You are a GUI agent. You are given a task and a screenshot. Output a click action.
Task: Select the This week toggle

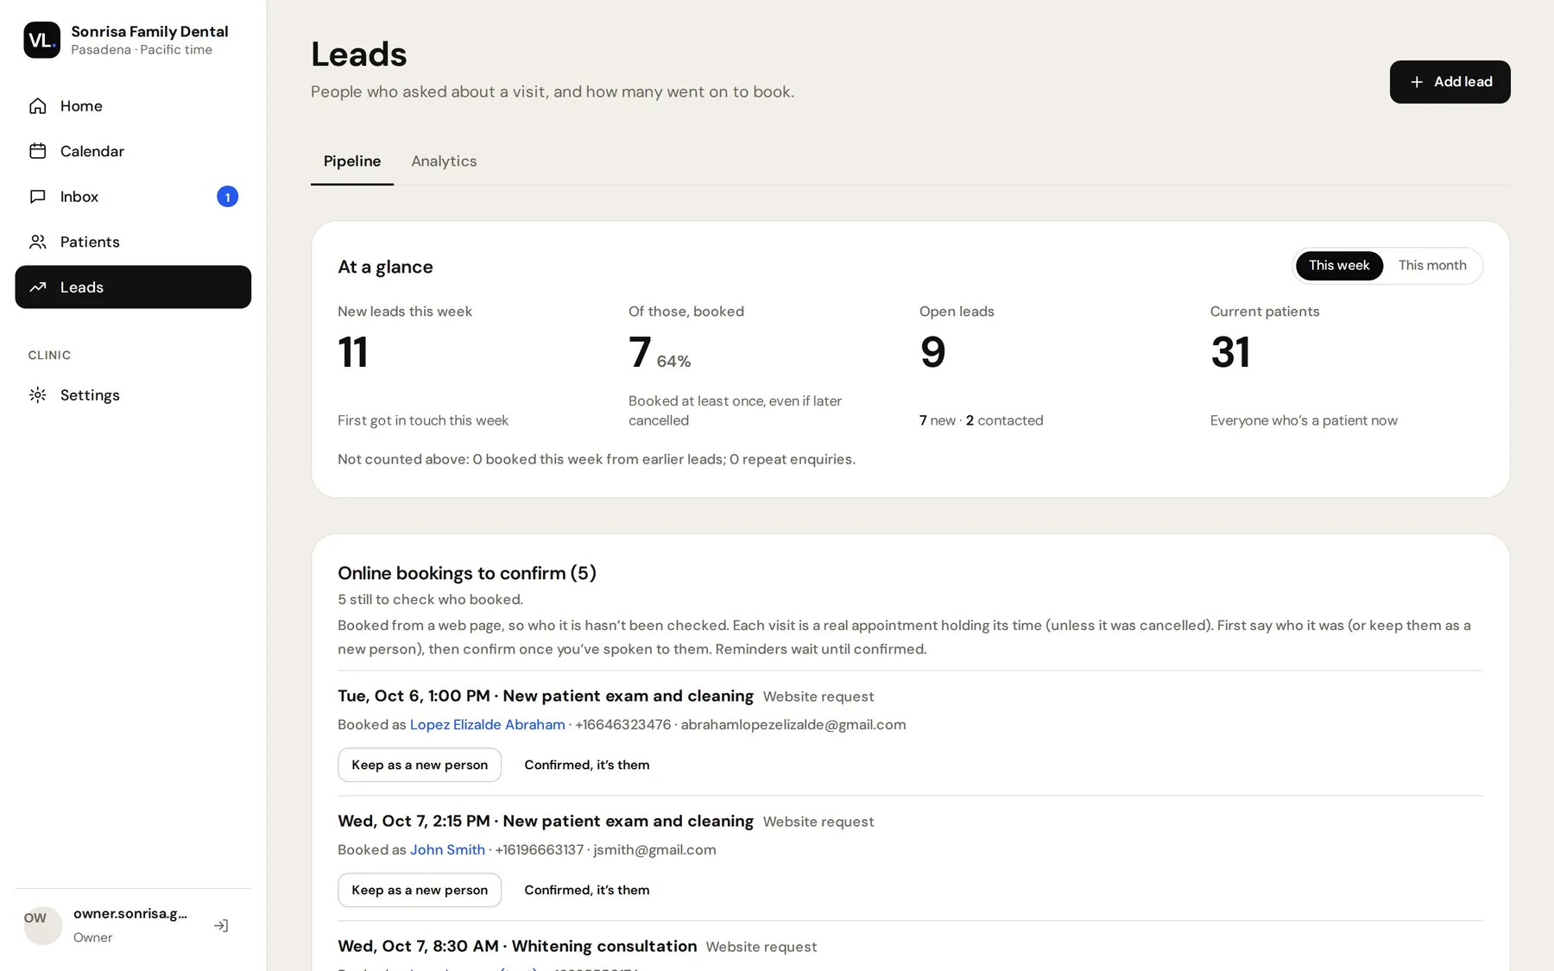coord(1339,265)
